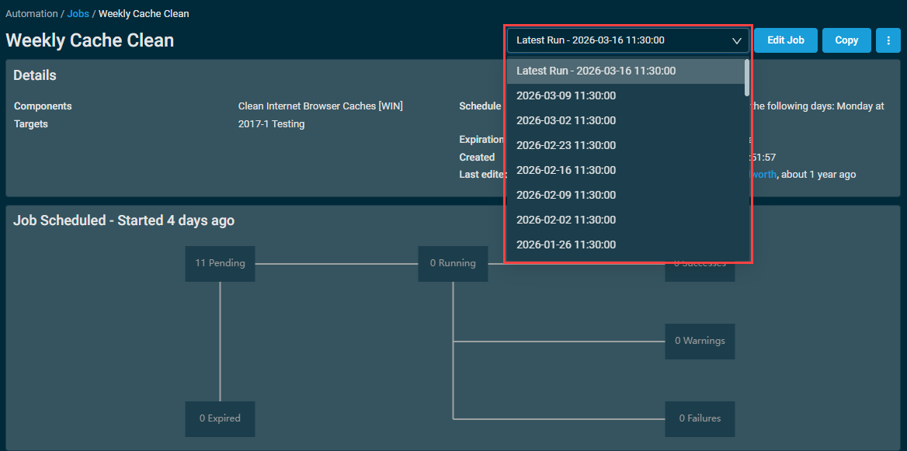
Task: Pick the 2026-02-23 11:30:00 run
Action: click(566, 145)
